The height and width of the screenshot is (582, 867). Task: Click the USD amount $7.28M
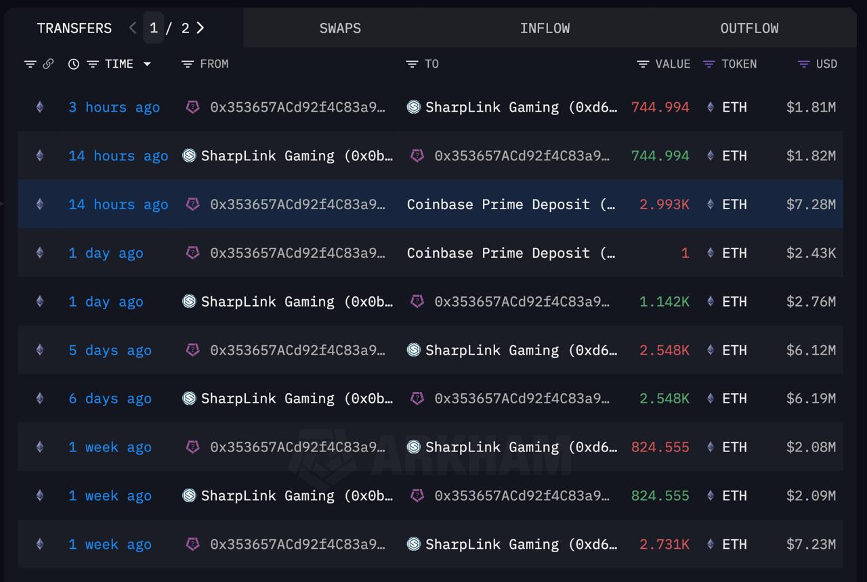coord(811,204)
